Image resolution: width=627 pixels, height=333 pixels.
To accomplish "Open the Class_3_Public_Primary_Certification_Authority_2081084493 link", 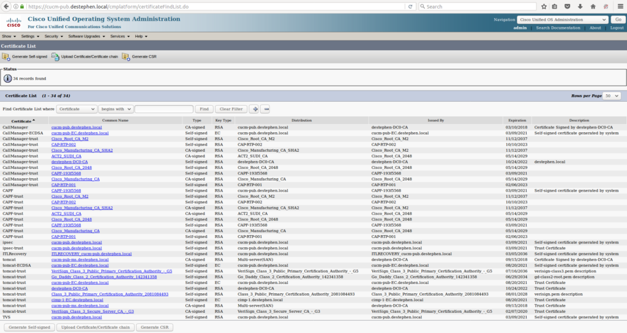I will click(x=110, y=294).
